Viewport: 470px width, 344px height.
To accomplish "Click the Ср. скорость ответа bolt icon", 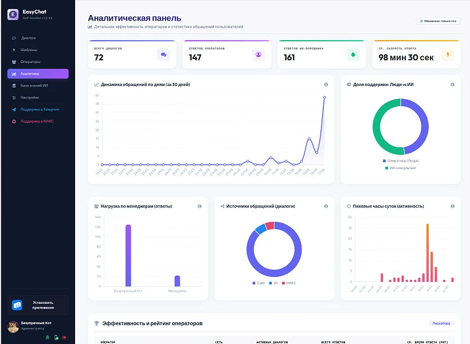I will [x=448, y=54].
